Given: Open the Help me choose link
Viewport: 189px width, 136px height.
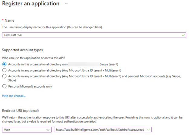Looking at the screenshot, I should click(x=14, y=96).
